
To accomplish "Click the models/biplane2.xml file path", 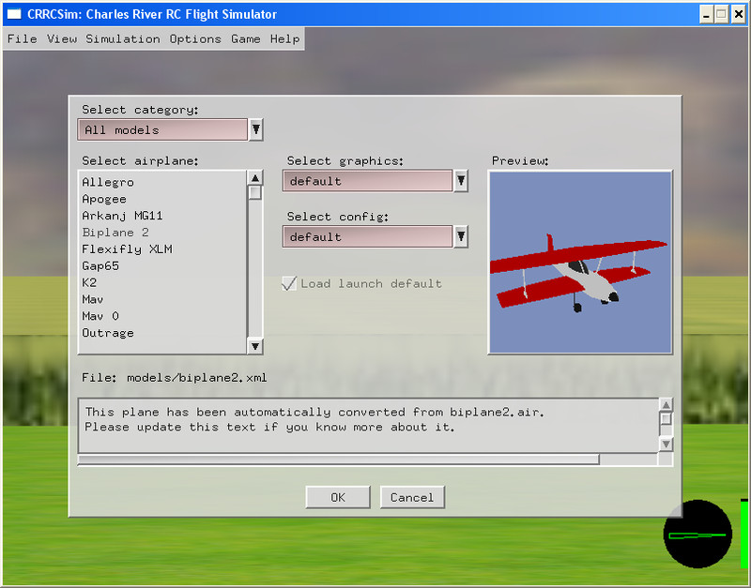I will click(196, 378).
